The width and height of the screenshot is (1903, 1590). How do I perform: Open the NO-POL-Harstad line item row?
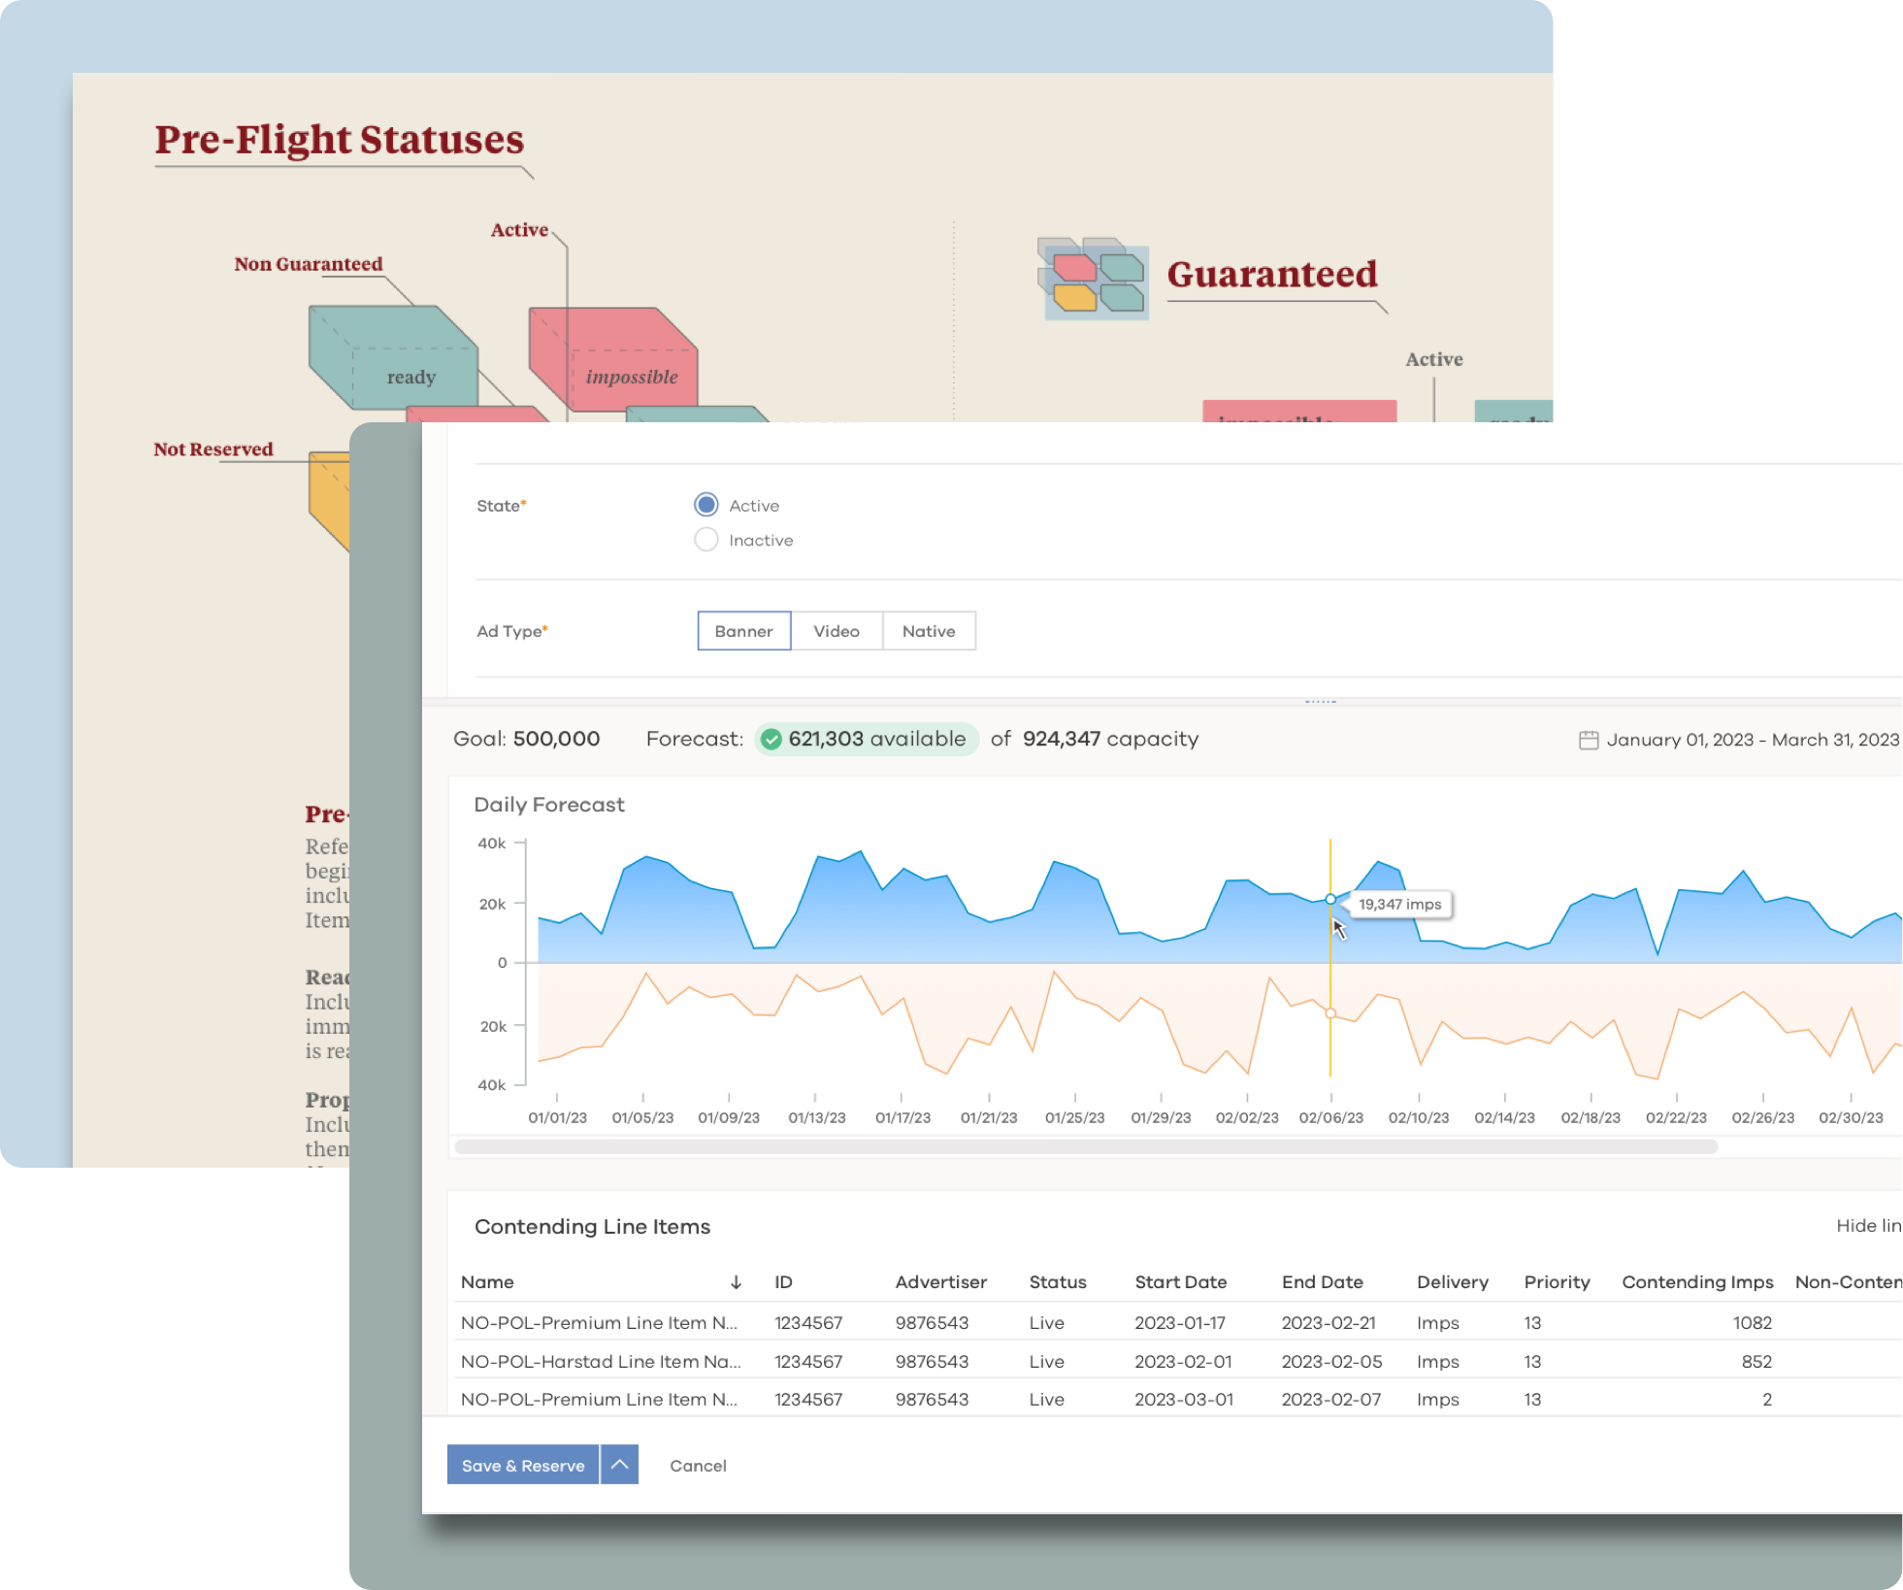coord(600,1361)
